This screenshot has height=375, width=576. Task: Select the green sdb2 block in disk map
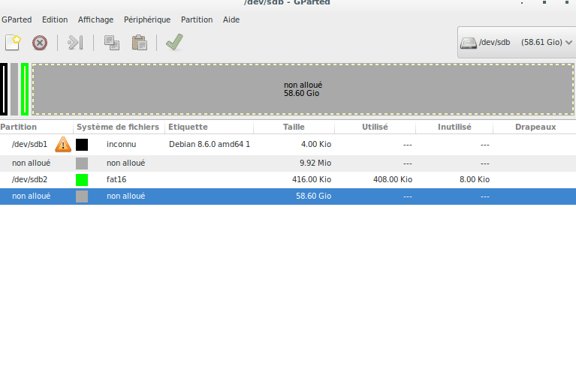pos(25,89)
